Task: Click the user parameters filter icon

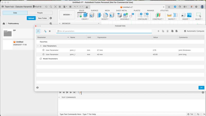Action: tap(45, 31)
